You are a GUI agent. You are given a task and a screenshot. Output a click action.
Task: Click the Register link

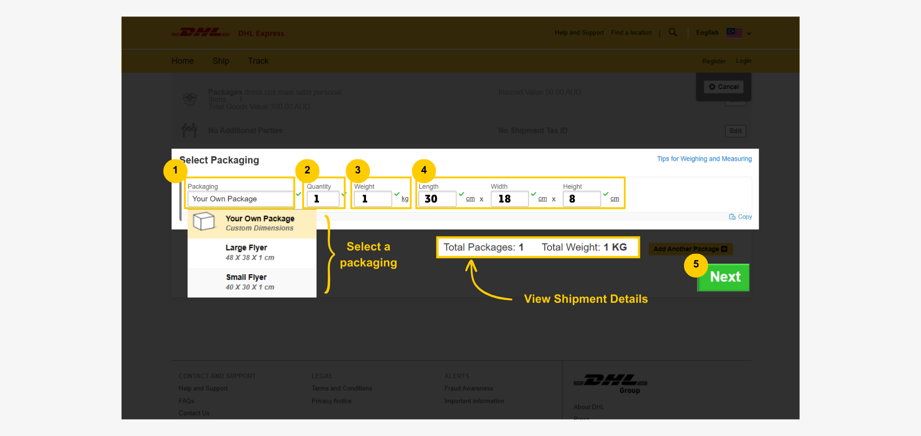tap(714, 61)
